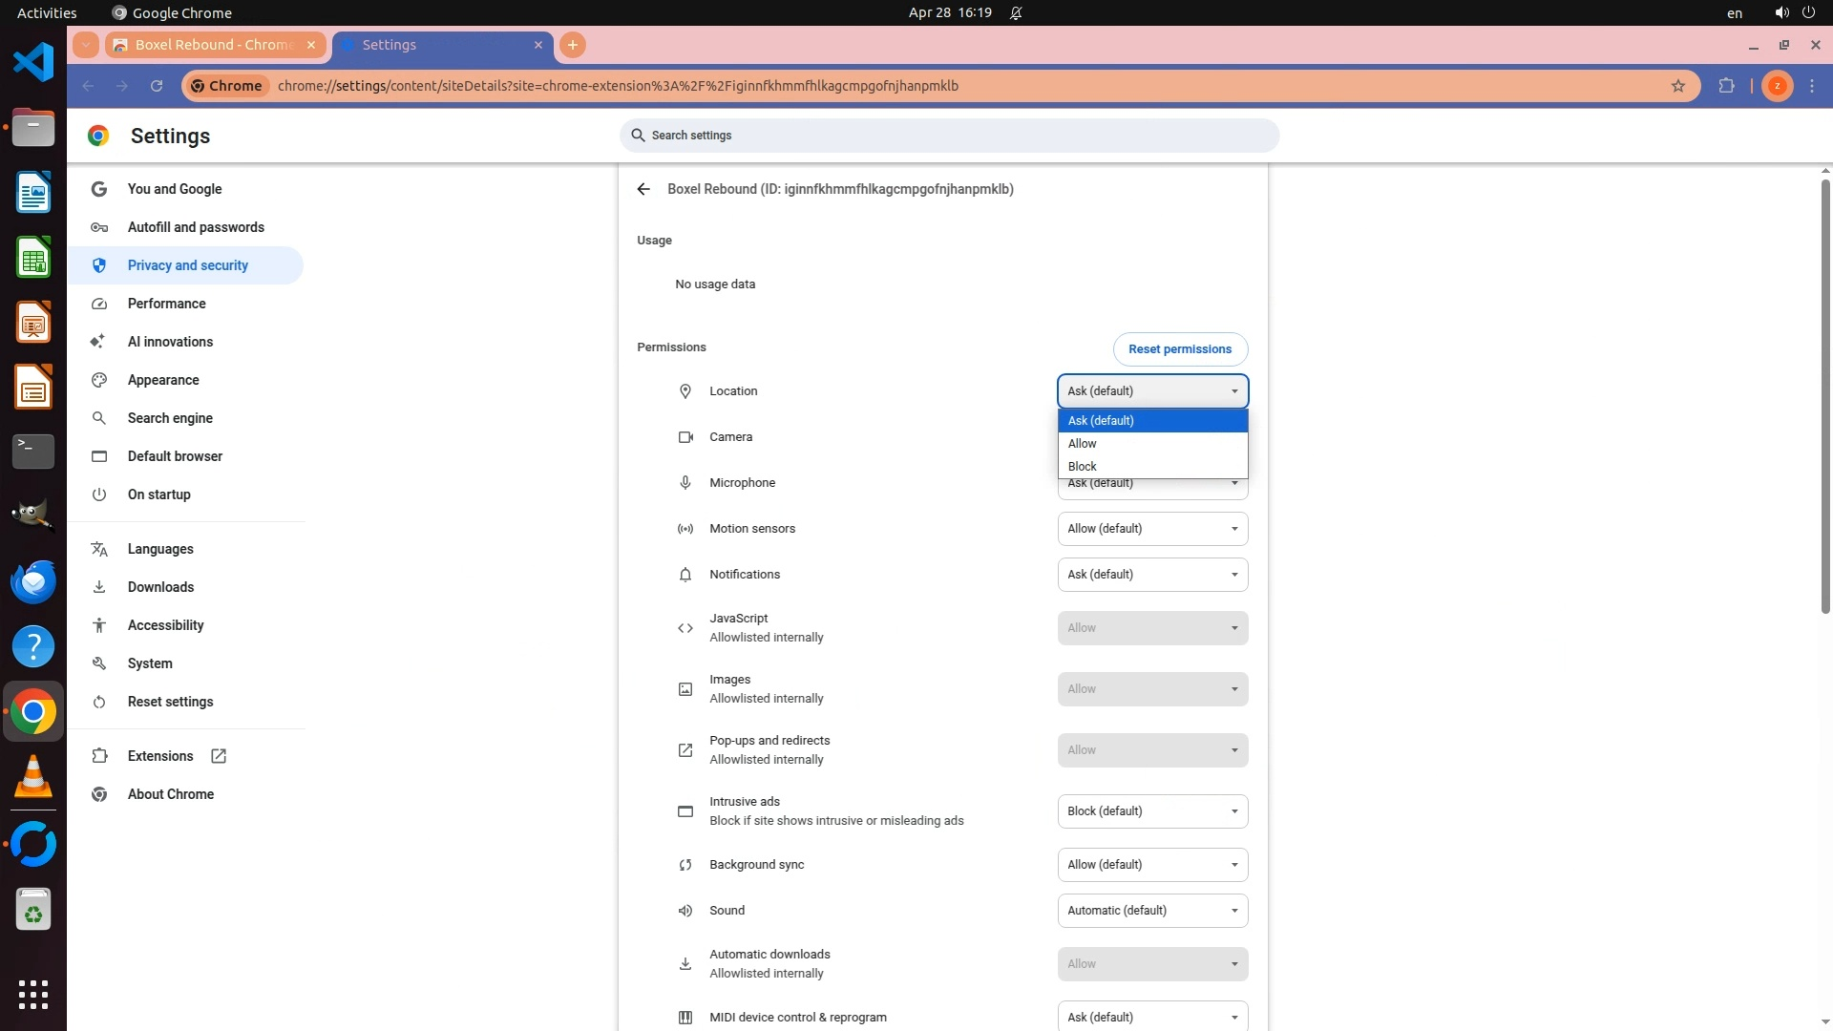Image resolution: width=1833 pixels, height=1031 pixels.
Task: Click the tab search arrow icon
Action: click(86, 45)
